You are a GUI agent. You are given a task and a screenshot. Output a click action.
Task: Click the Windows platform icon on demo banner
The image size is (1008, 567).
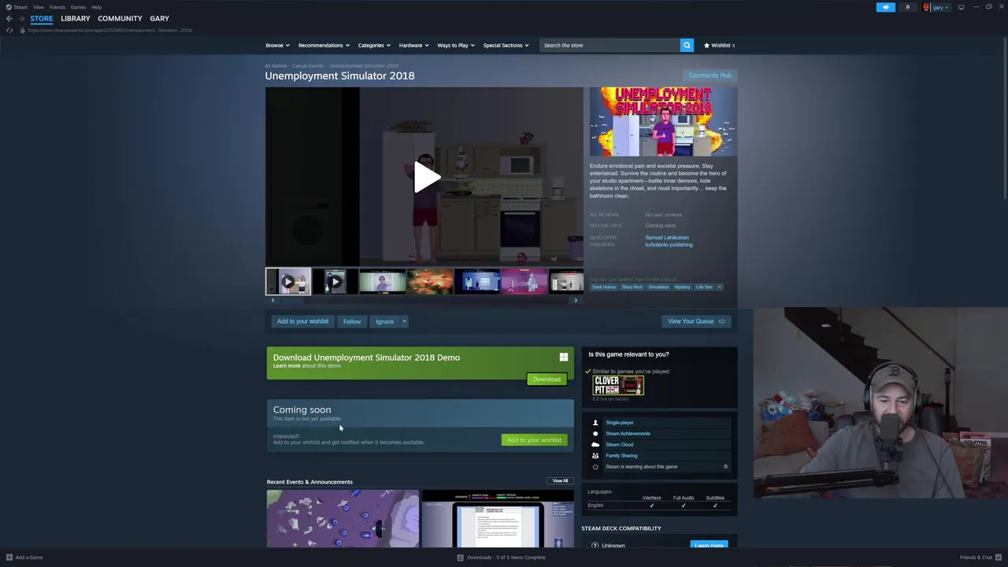[x=563, y=358]
